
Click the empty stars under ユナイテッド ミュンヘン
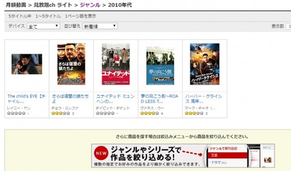[105, 113]
